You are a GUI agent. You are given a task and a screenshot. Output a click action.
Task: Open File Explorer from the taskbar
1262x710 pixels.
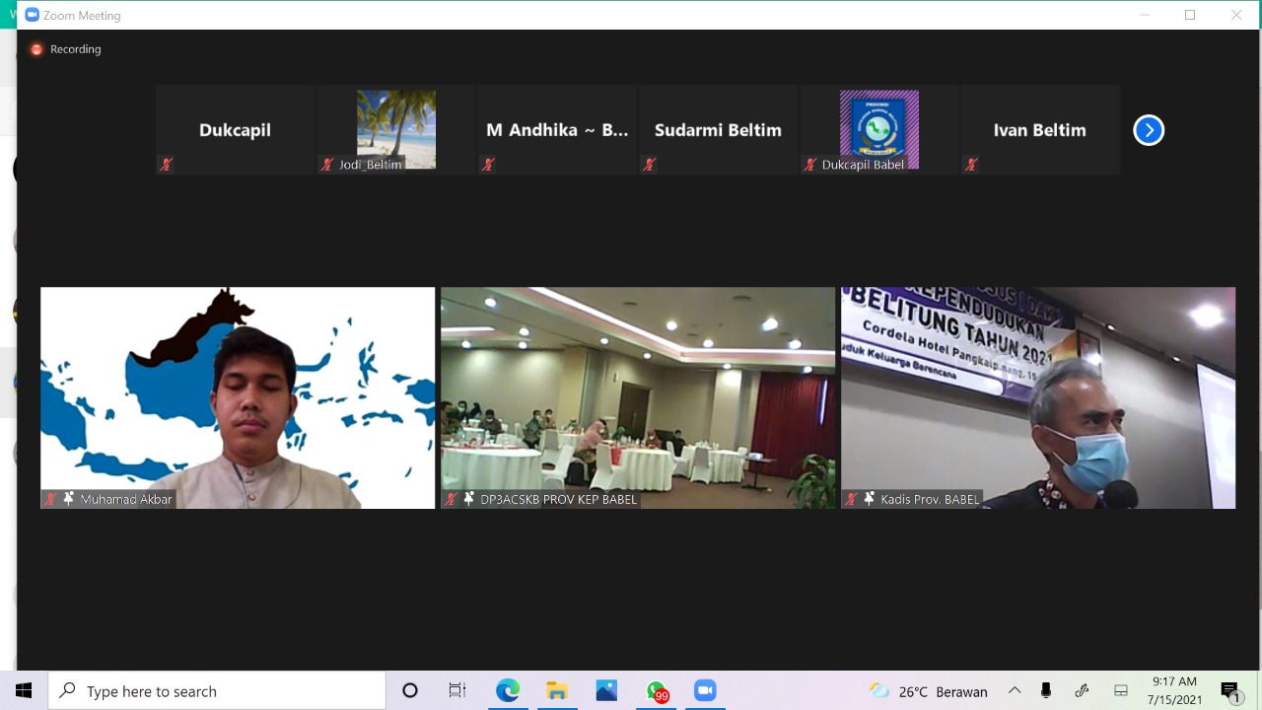(557, 690)
